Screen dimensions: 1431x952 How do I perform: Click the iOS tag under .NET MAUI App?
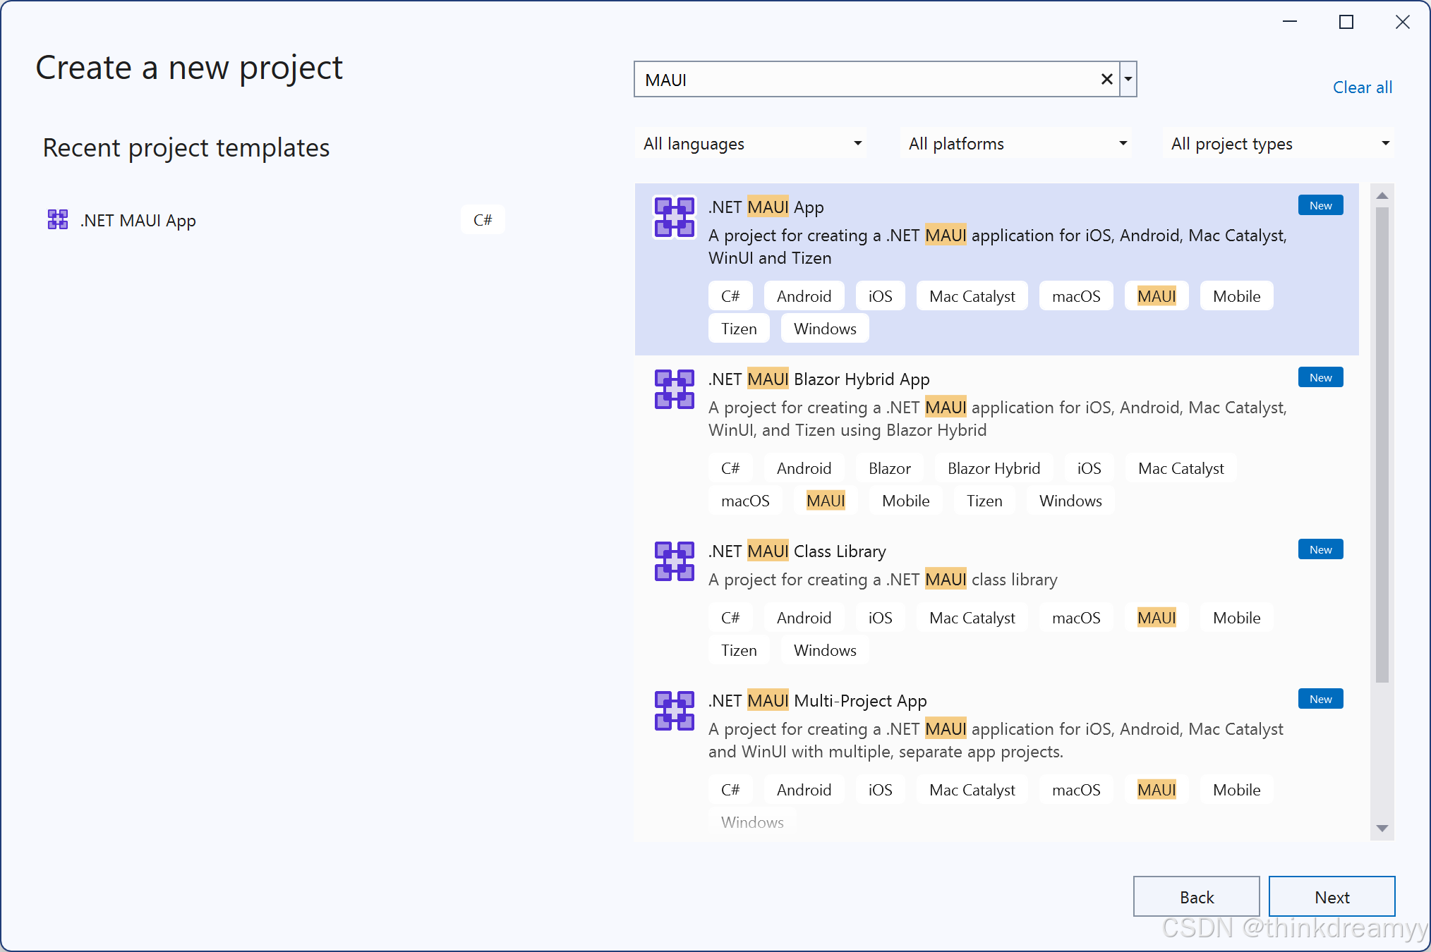(x=881, y=296)
